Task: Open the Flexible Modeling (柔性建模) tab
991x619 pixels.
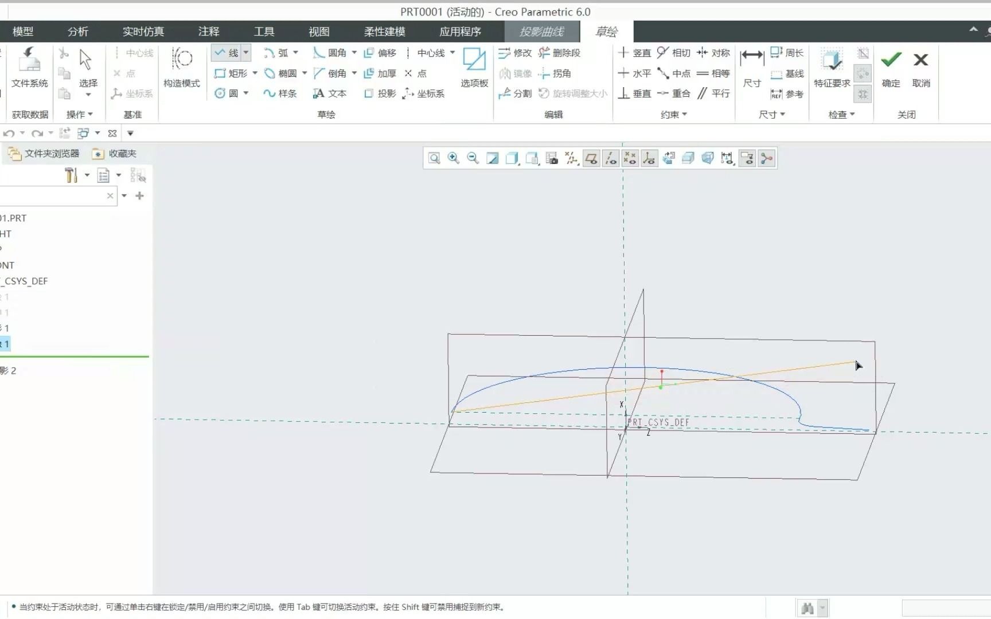Action: (384, 32)
